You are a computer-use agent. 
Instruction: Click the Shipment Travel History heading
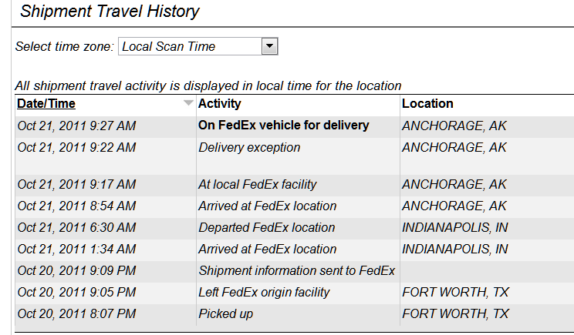tap(110, 12)
